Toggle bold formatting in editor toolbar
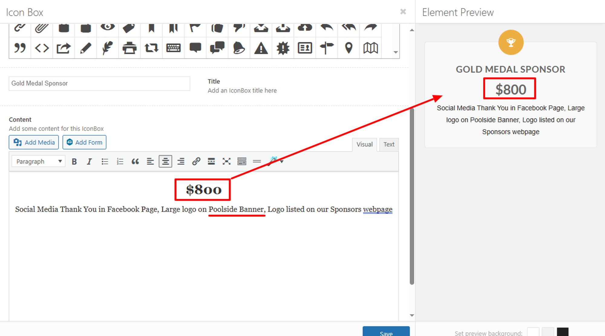This screenshot has width=605, height=336. coord(74,162)
